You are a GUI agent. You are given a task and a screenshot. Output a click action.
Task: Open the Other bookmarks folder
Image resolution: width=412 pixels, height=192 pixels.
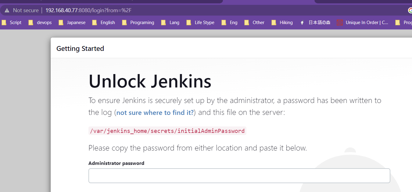coord(254,23)
